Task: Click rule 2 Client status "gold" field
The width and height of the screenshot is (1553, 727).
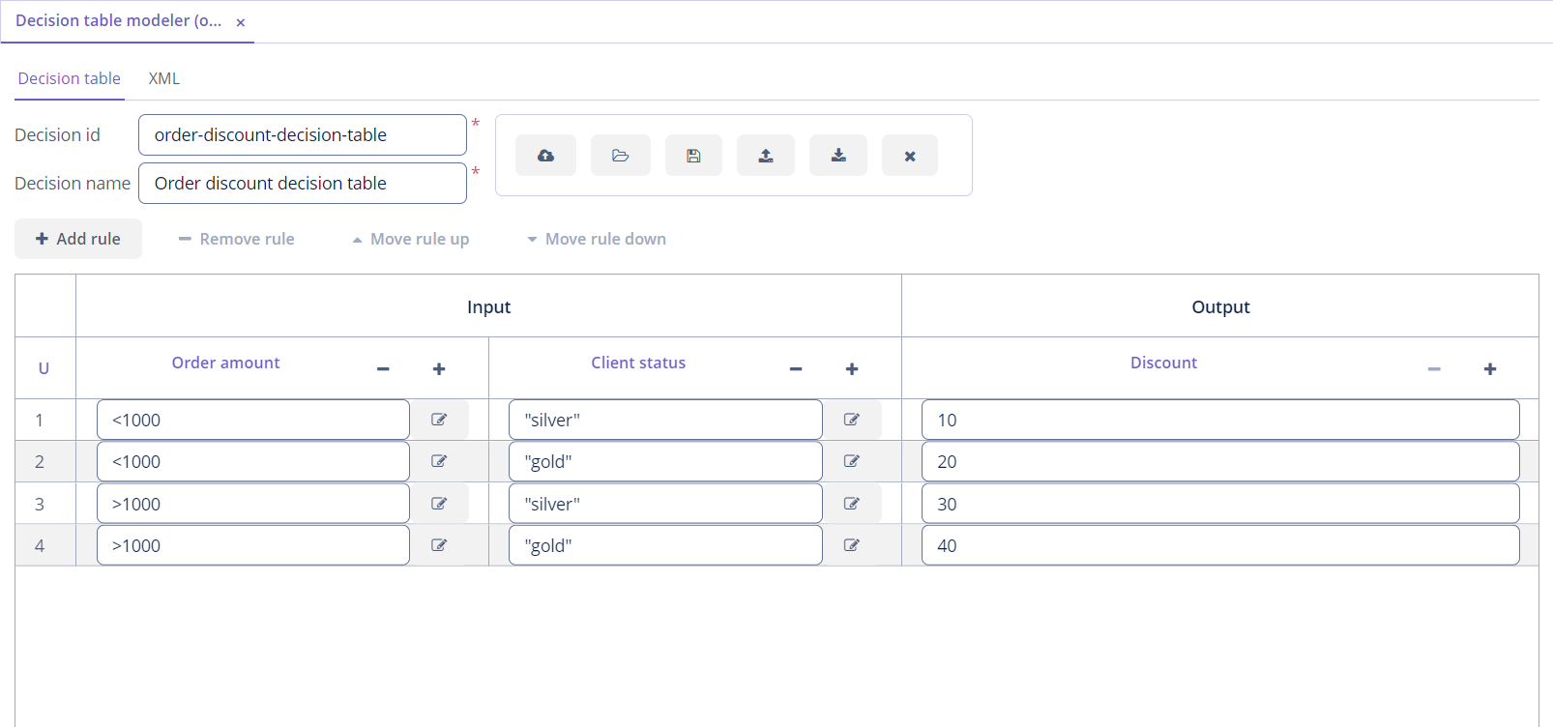Action: (x=665, y=461)
